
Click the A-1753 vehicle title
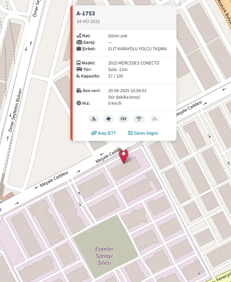click(x=86, y=13)
